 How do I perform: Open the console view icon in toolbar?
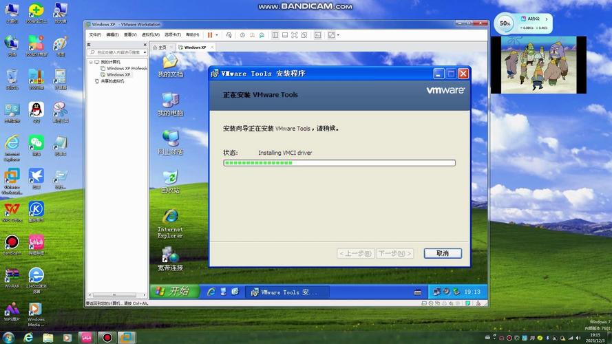pos(318,35)
